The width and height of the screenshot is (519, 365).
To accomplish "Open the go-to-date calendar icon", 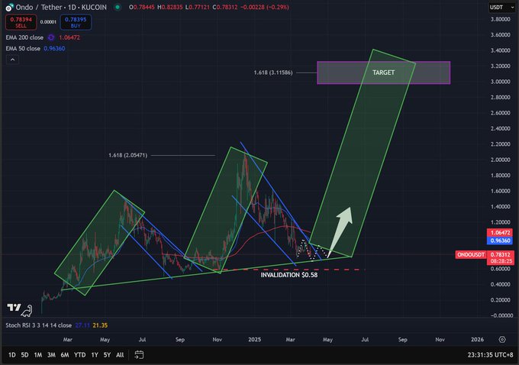I will 139,355.
